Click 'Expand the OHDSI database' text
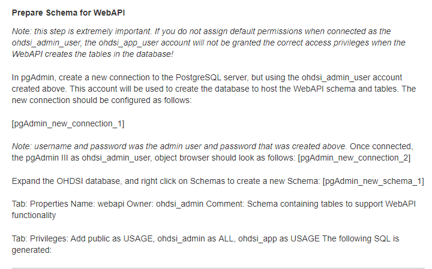 pos(66,182)
